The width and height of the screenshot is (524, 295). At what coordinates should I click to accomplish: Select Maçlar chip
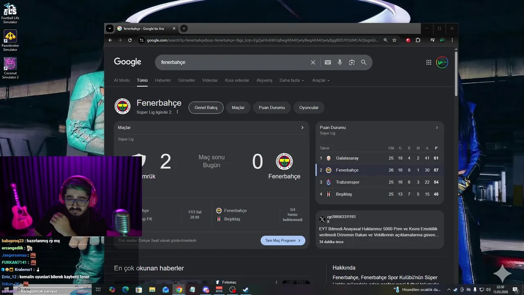point(238,107)
